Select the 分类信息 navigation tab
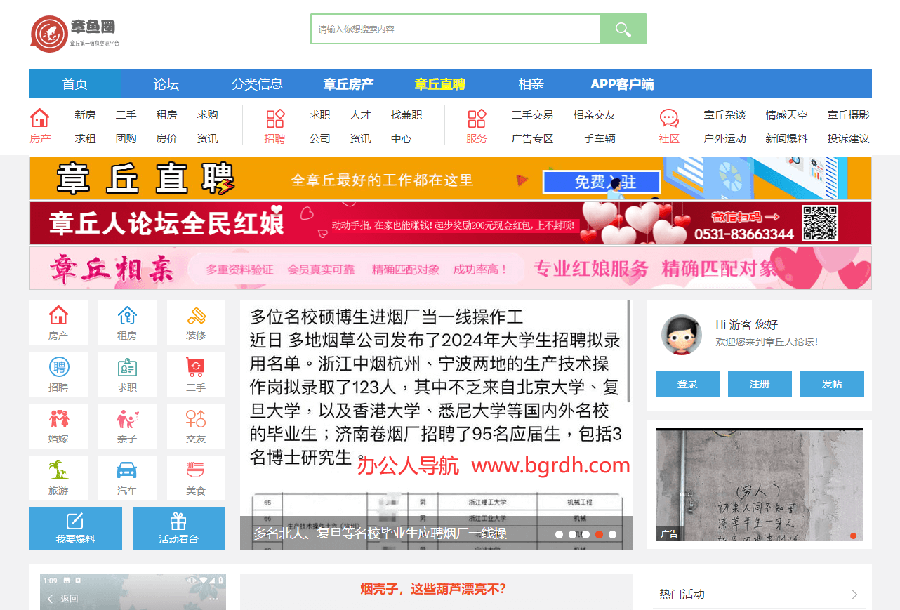 pos(258,84)
